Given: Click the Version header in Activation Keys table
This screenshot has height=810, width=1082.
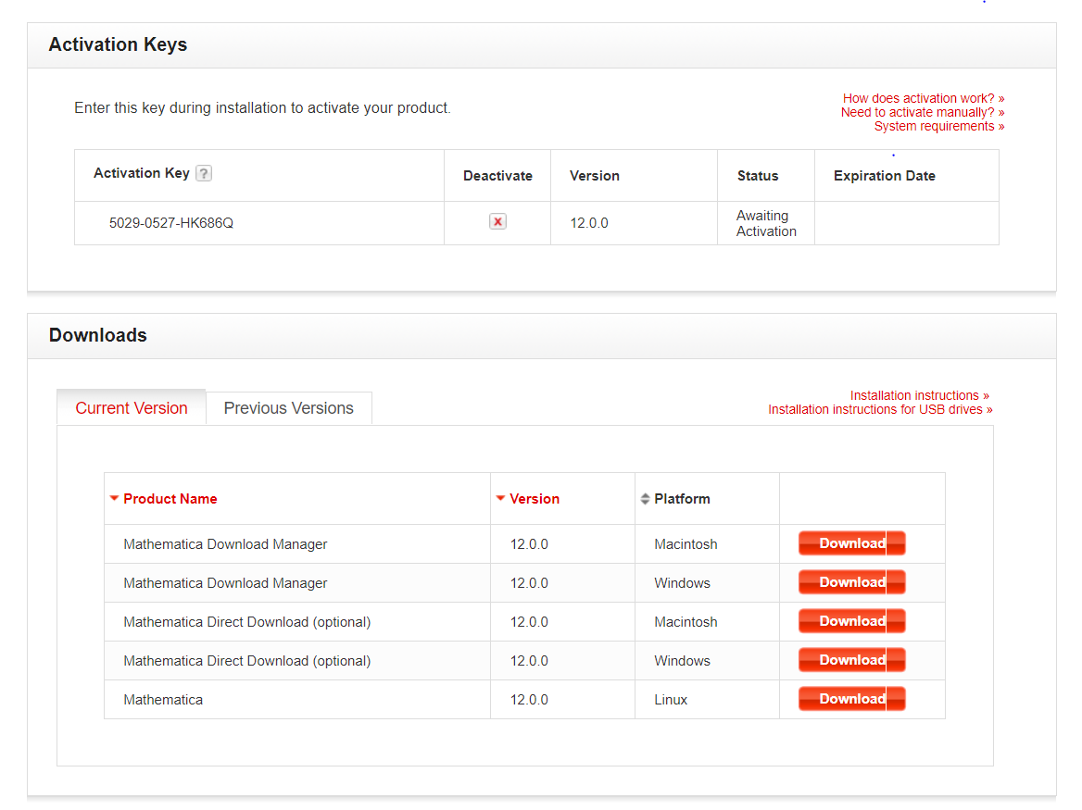Looking at the screenshot, I should coord(594,176).
